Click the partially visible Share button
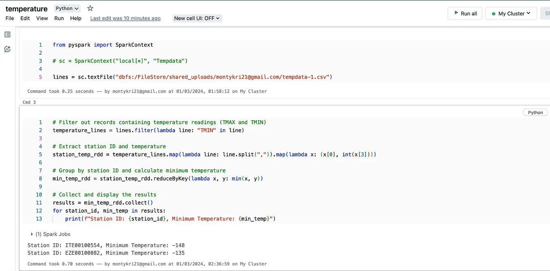550x271 pixels. click(x=546, y=13)
